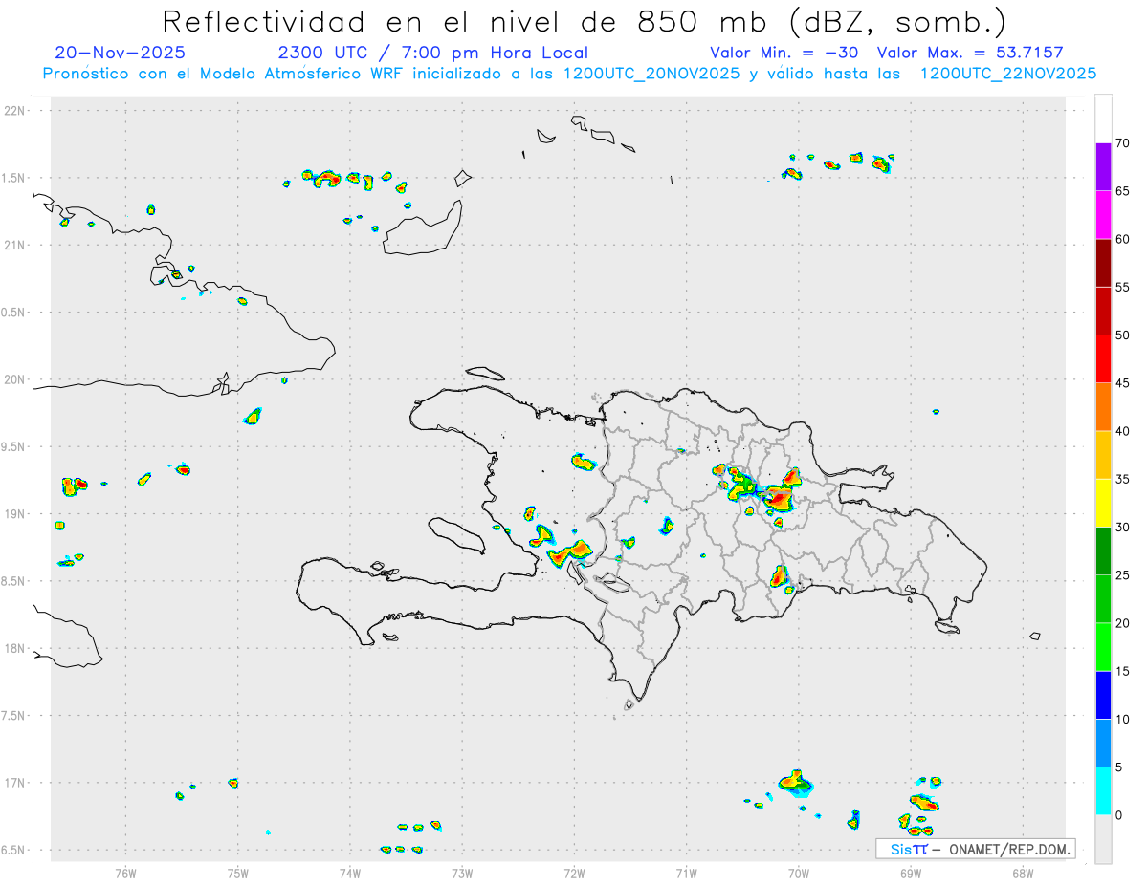Click the light blue 5–10 dBZ band
This screenshot has width=1148, height=886.
pos(1103,744)
